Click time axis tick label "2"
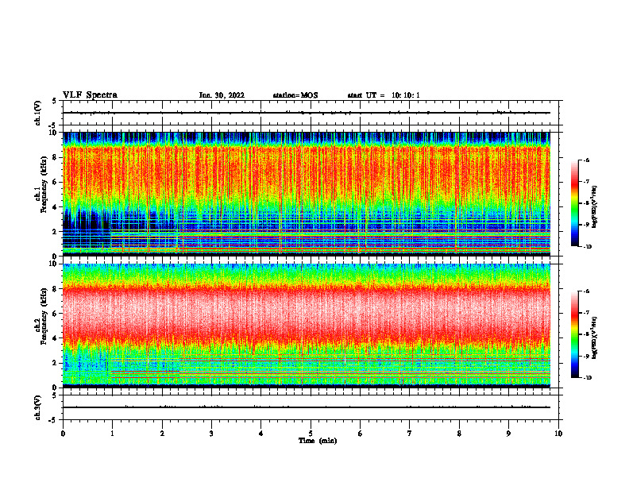Image resolution: width=629 pixels, height=486 pixels. [x=162, y=434]
